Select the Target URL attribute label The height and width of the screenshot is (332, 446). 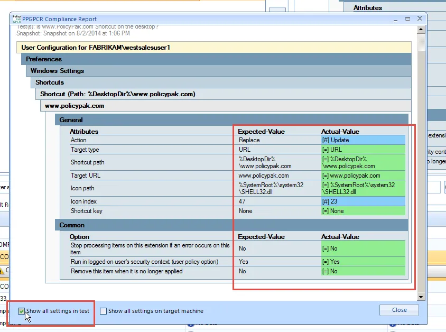pyautogui.click(x=85, y=176)
